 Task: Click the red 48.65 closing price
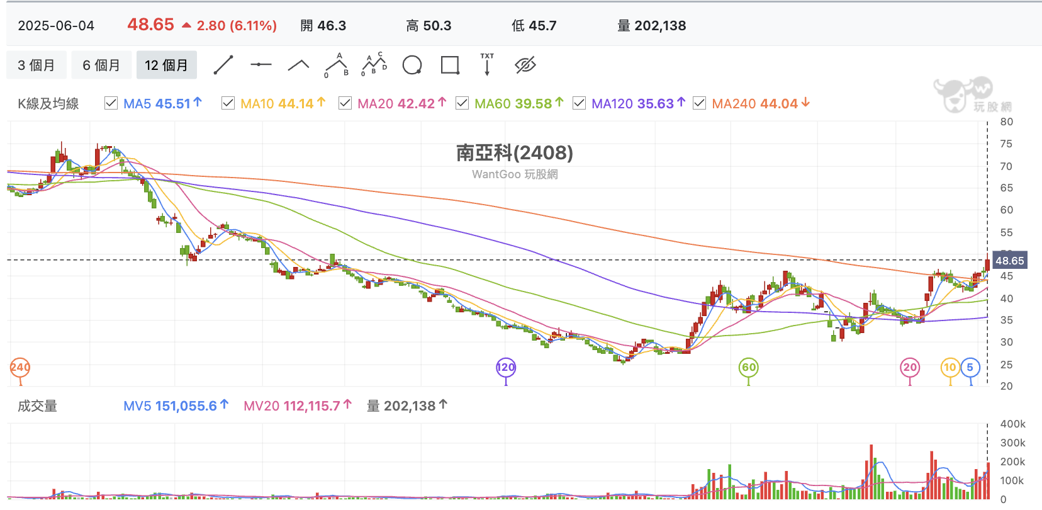[150, 25]
